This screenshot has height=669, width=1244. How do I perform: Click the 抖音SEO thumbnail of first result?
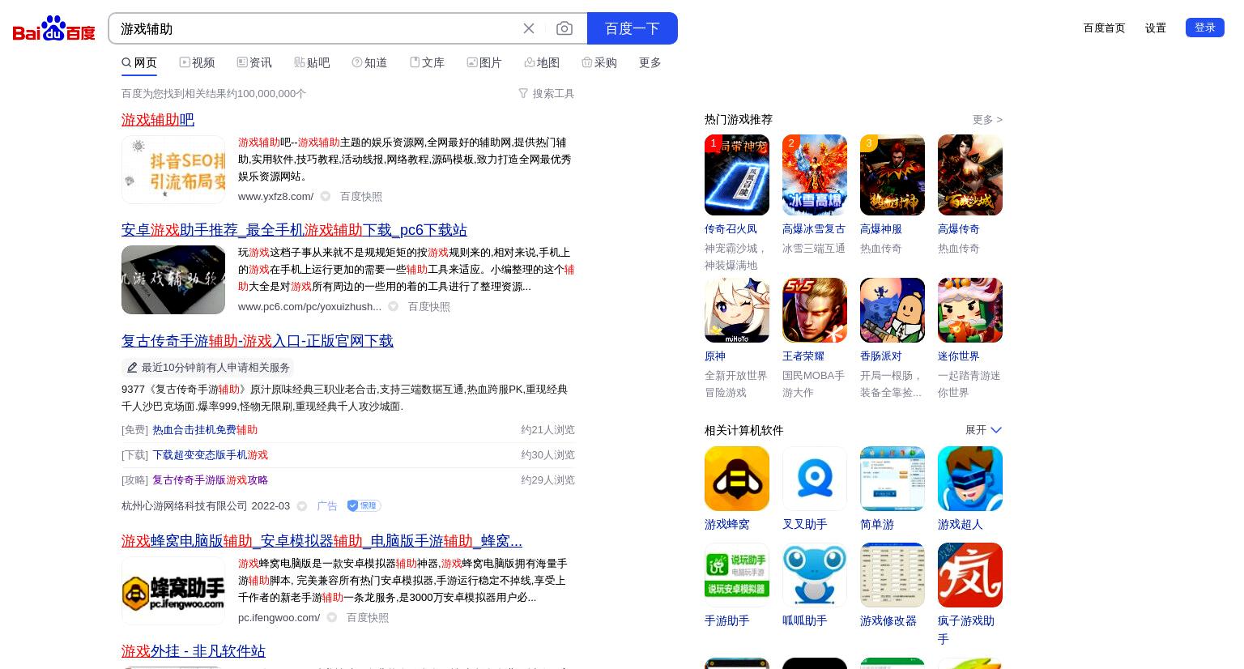click(173, 169)
